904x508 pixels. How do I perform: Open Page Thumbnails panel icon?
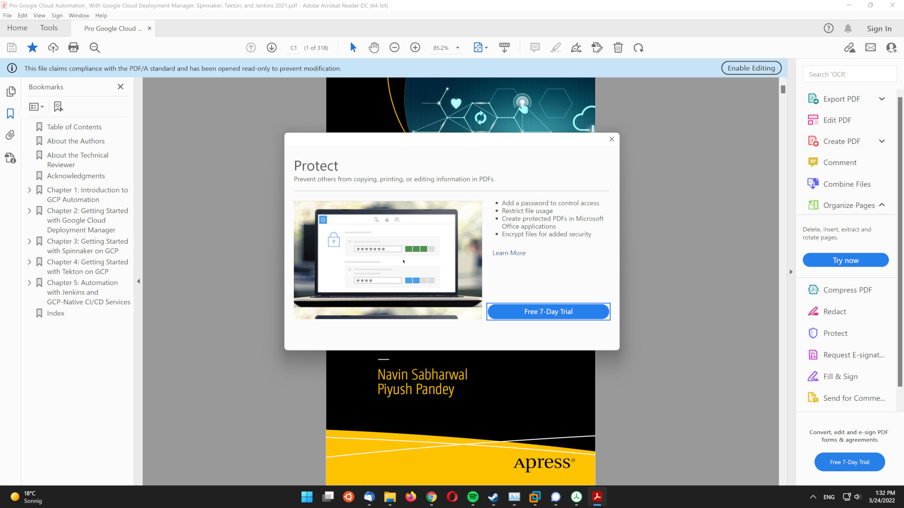tap(11, 91)
